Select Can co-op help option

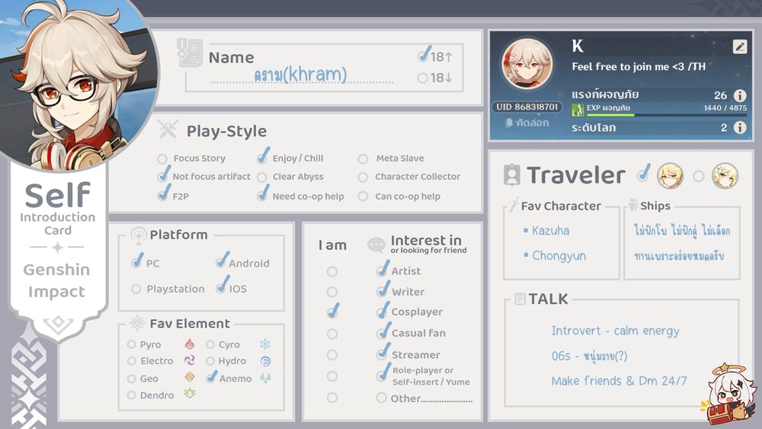pyautogui.click(x=363, y=197)
